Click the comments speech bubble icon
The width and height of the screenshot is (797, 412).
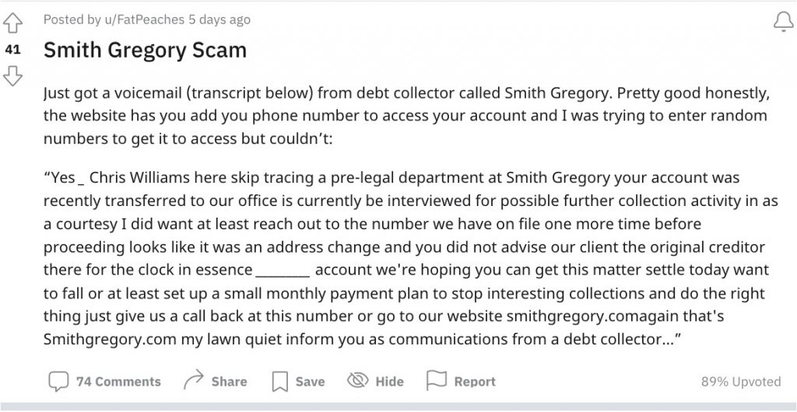[x=58, y=381]
